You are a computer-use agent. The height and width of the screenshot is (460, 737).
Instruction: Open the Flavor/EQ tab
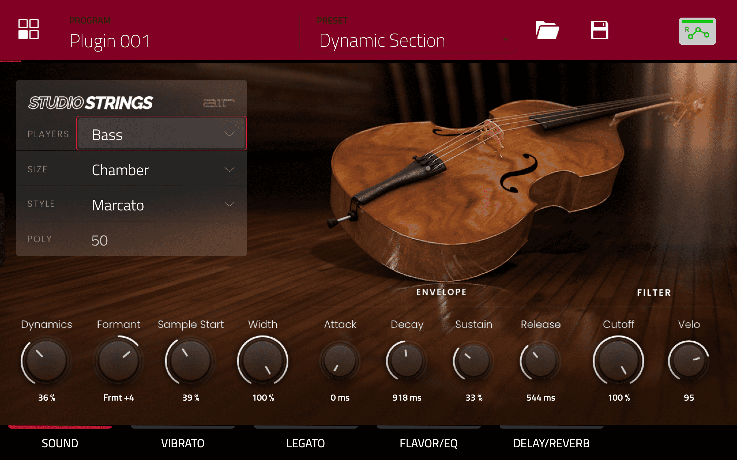click(428, 443)
